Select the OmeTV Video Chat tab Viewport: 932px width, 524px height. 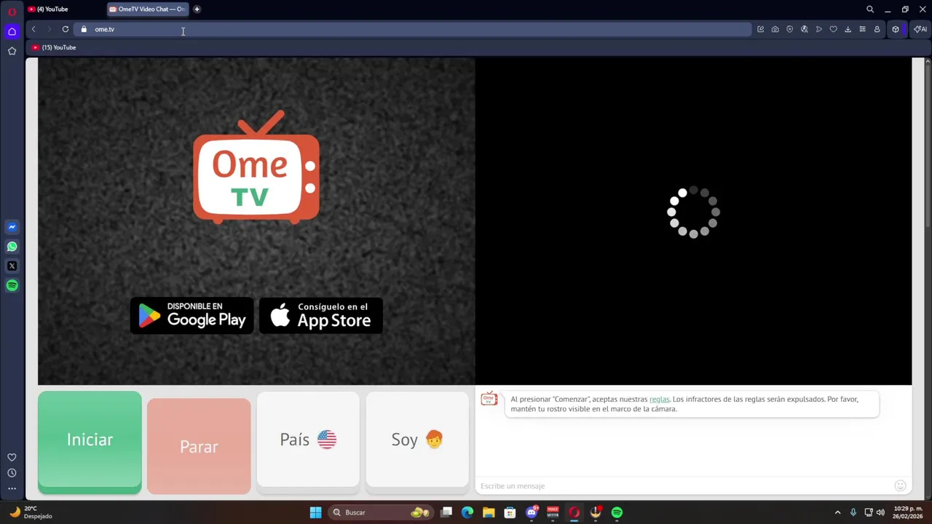[147, 9]
